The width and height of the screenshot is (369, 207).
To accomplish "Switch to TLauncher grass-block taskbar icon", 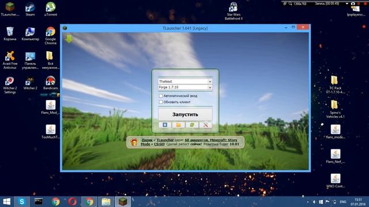I will (123, 202).
